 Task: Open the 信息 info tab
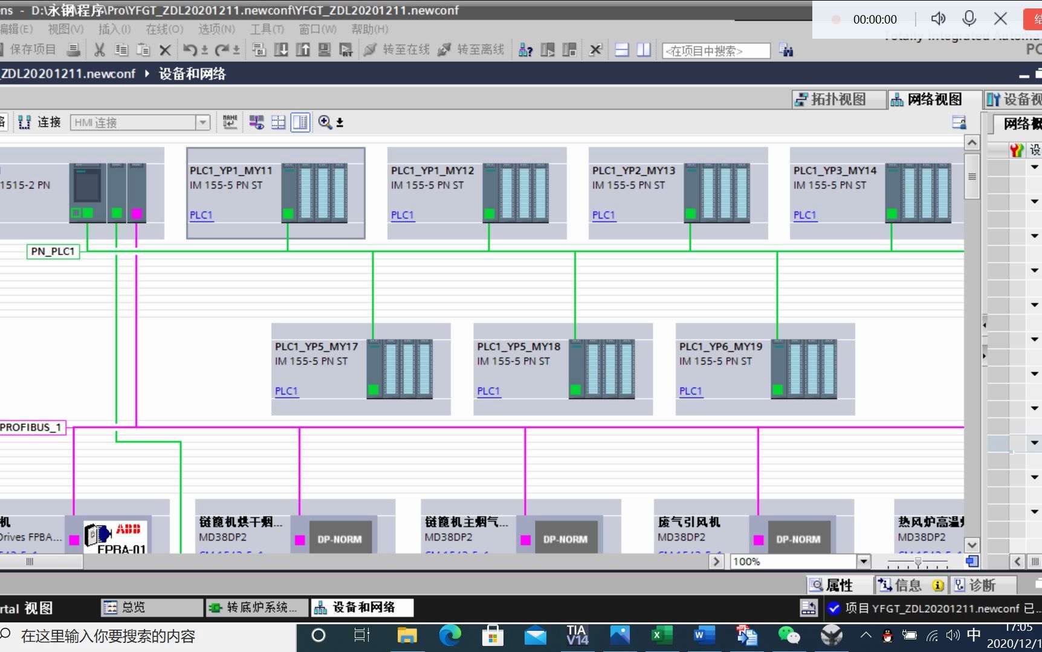click(911, 585)
